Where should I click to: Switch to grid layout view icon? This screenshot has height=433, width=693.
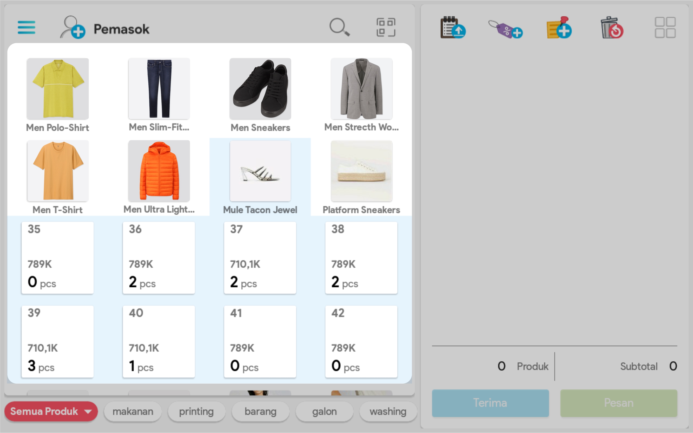tap(665, 28)
